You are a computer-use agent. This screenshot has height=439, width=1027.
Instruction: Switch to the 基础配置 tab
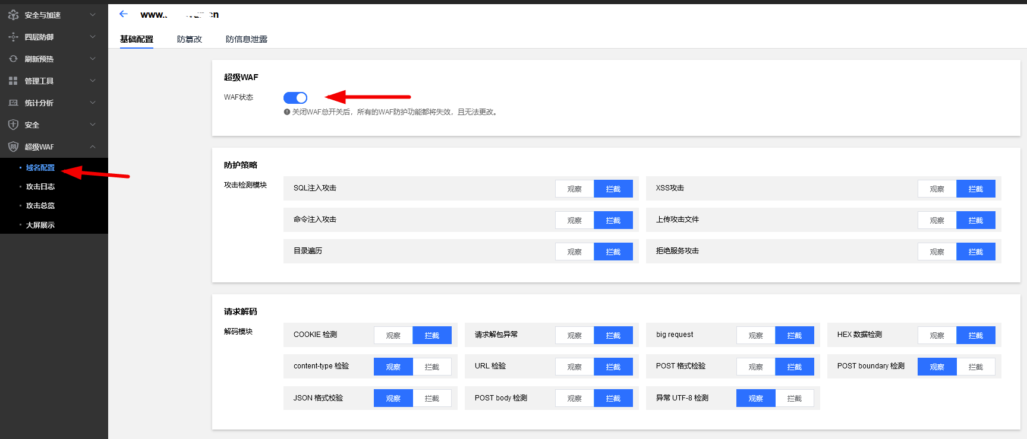click(137, 39)
